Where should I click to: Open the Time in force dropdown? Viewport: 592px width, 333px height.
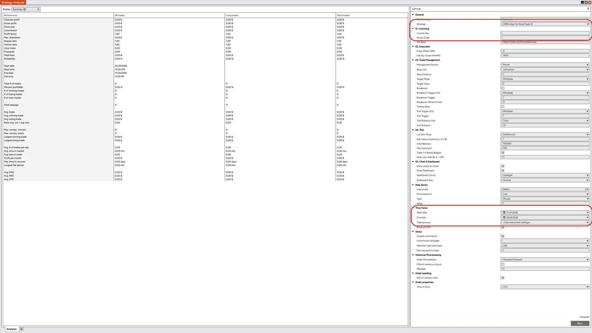(x=545, y=287)
